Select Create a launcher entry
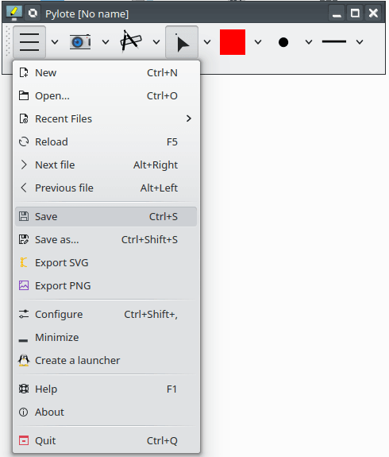The height and width of the screenshot is (457, 389). point(106,360)
